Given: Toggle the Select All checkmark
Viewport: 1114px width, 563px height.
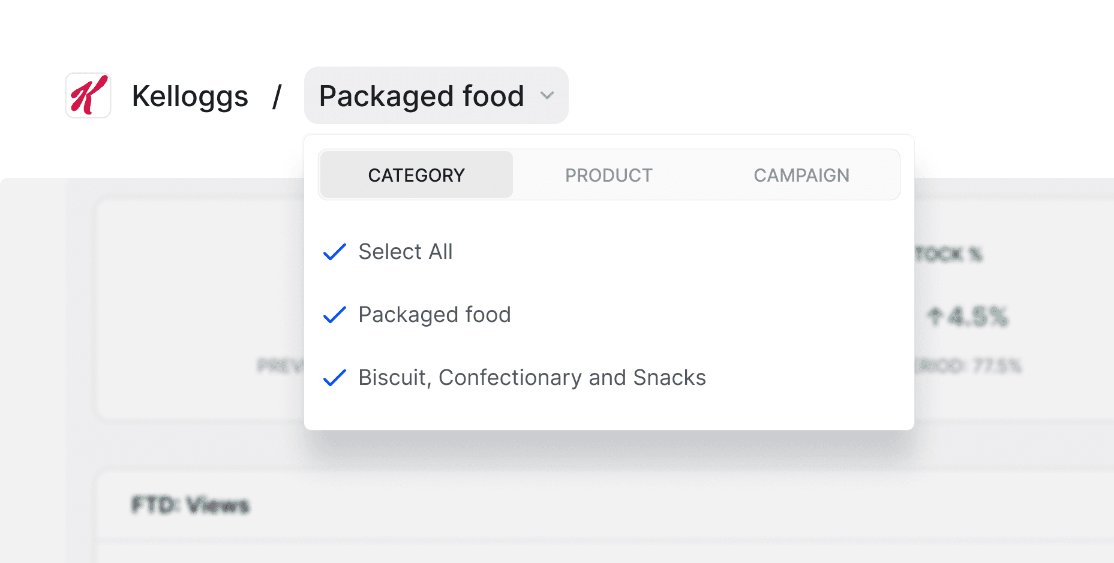Looking at the screenshot, I should pyautogui.click(x=334, y=252).
